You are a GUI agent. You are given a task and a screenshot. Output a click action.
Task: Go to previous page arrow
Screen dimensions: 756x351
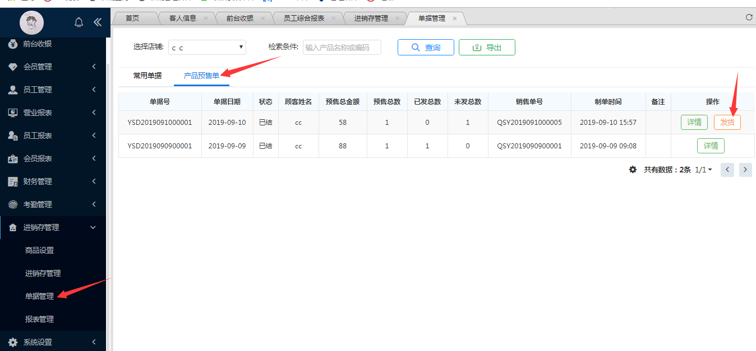[x=727, y=170]
